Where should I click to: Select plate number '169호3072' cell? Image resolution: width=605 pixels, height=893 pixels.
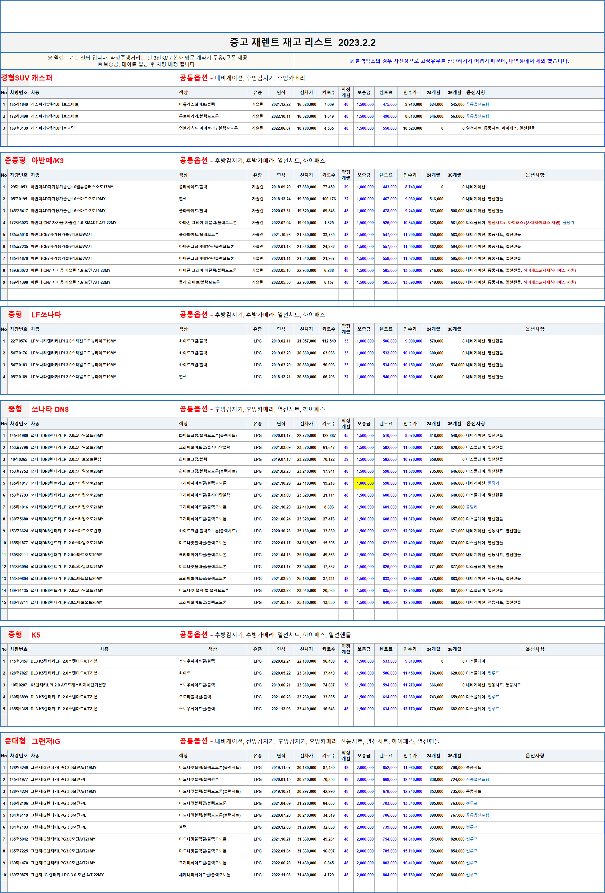19,271
